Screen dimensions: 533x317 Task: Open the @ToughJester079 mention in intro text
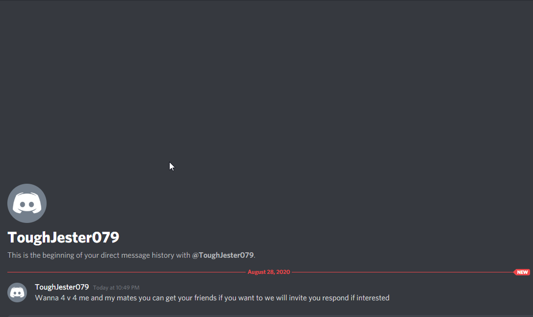pyautogui.click(x=223, y=255)
